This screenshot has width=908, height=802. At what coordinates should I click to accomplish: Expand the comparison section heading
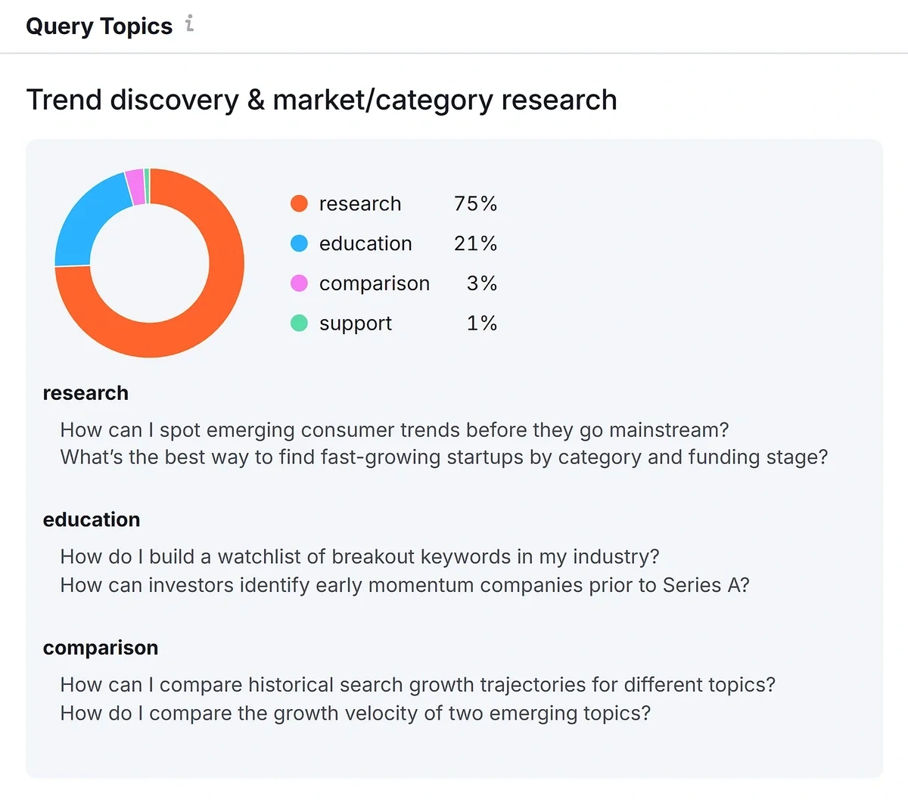point(101,648)
